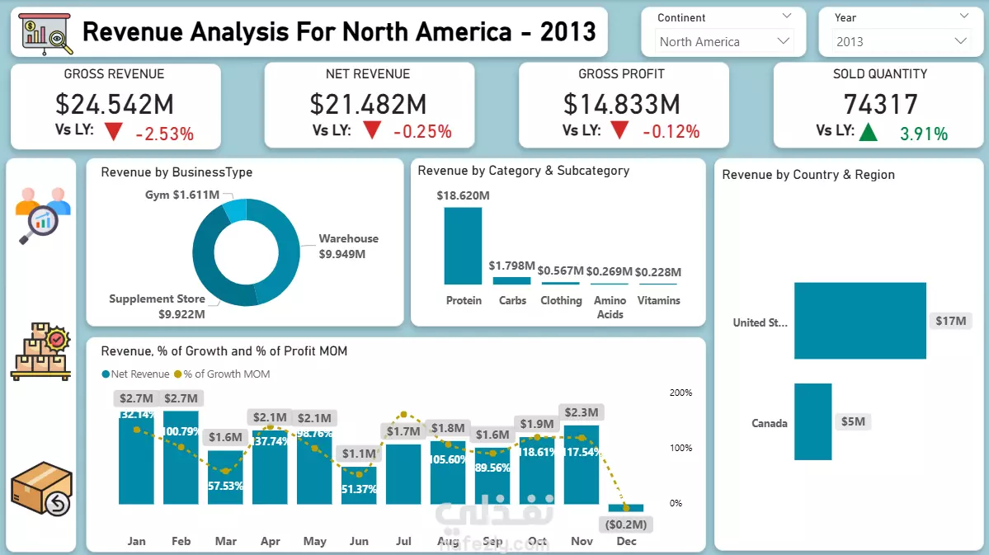Collapse the Year slicer header chevron
The height and width of the screenshot is (555, 989).
[963, 16]
